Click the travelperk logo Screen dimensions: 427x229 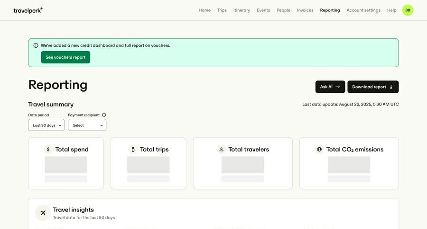[x=28, y=10]
